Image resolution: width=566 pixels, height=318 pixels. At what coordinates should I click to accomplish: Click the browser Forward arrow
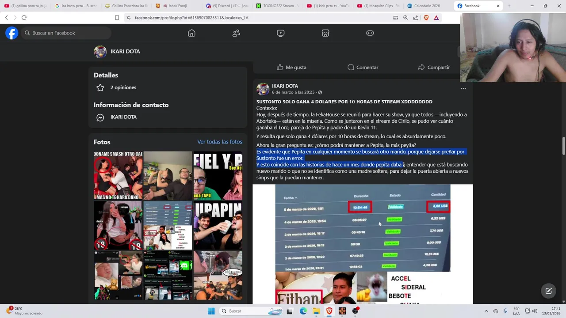(x=15, y=18)
